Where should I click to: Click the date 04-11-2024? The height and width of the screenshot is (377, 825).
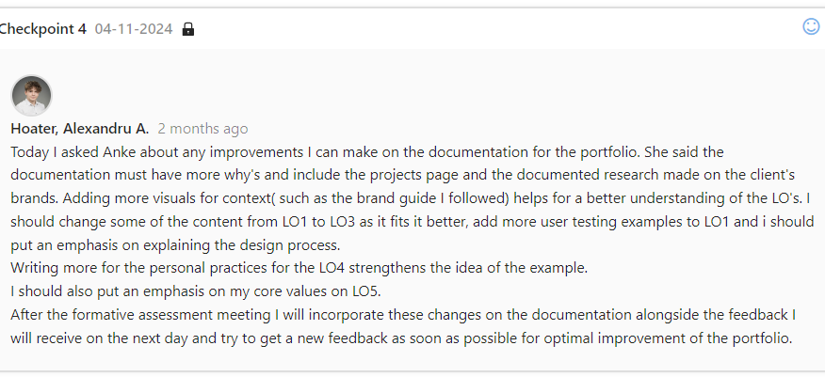134,29
